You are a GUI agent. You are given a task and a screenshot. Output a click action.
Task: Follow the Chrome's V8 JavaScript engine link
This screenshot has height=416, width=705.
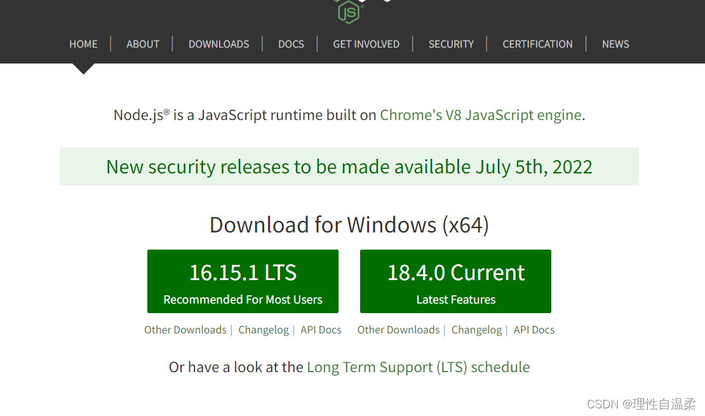[x=481, y=115]
